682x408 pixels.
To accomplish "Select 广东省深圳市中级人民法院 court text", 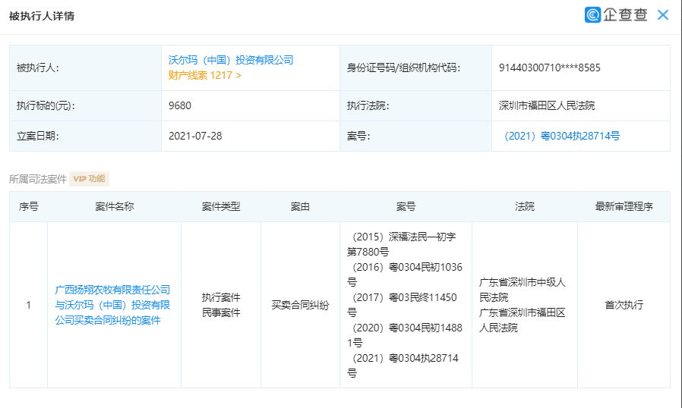I will pos(523,290).
